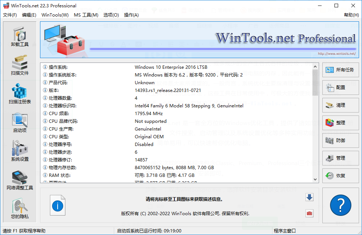Click the info icon beside 处理器数量
Viewport: 362px width, 235px height.
point(45,98)
